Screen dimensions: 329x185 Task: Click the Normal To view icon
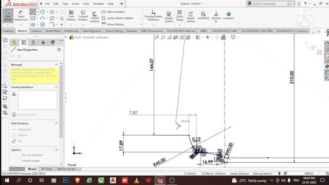[216, 17]
